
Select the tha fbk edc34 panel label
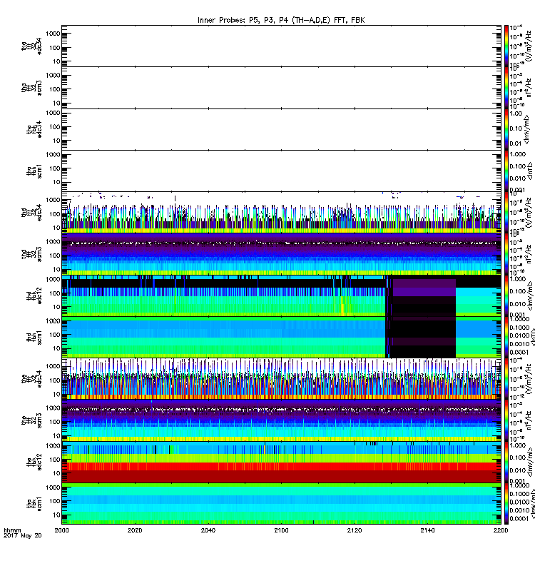pyautogui.click(x=34, y=129)
